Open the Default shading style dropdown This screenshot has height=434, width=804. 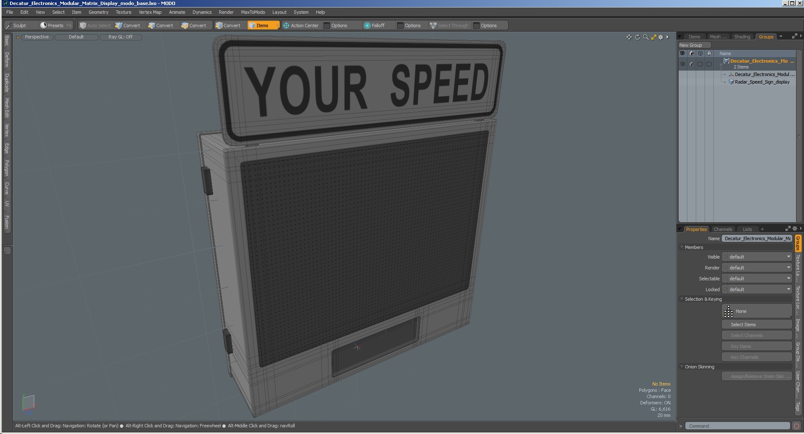pyautogui.click(x=76, y=37)
